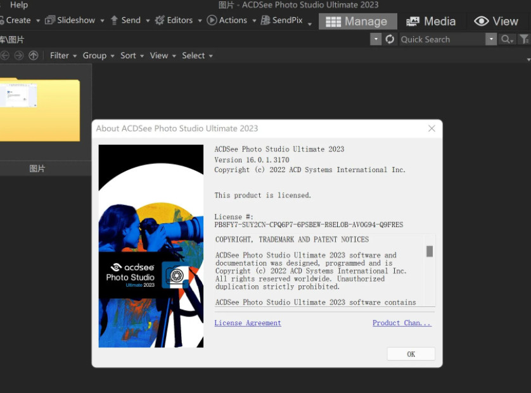The width and height of the screenshot is (531, 393).
Task: Click the Slideshow toolbar icon
Action: (x=49, y=20)
